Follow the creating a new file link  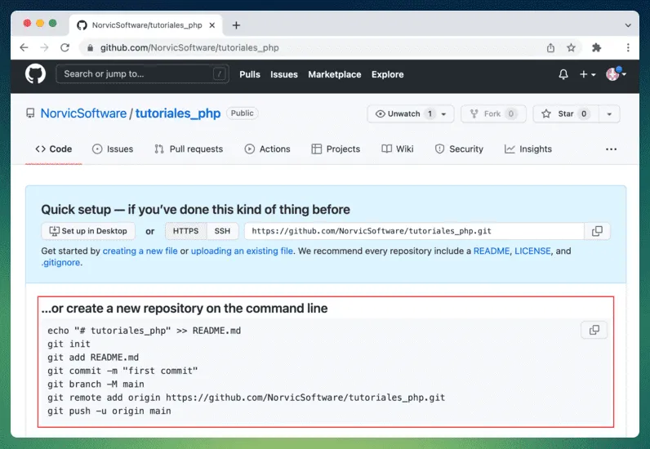click(140, 251)
